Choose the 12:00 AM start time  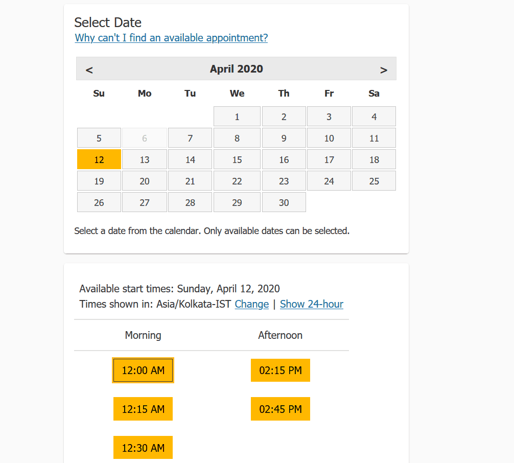(x=143, y=370)
